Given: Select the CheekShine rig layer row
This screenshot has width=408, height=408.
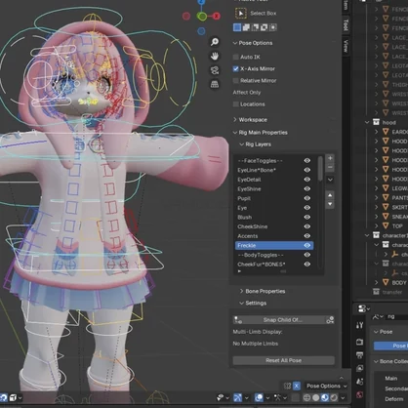Looking at the screenshot, I should coord(274,226).
